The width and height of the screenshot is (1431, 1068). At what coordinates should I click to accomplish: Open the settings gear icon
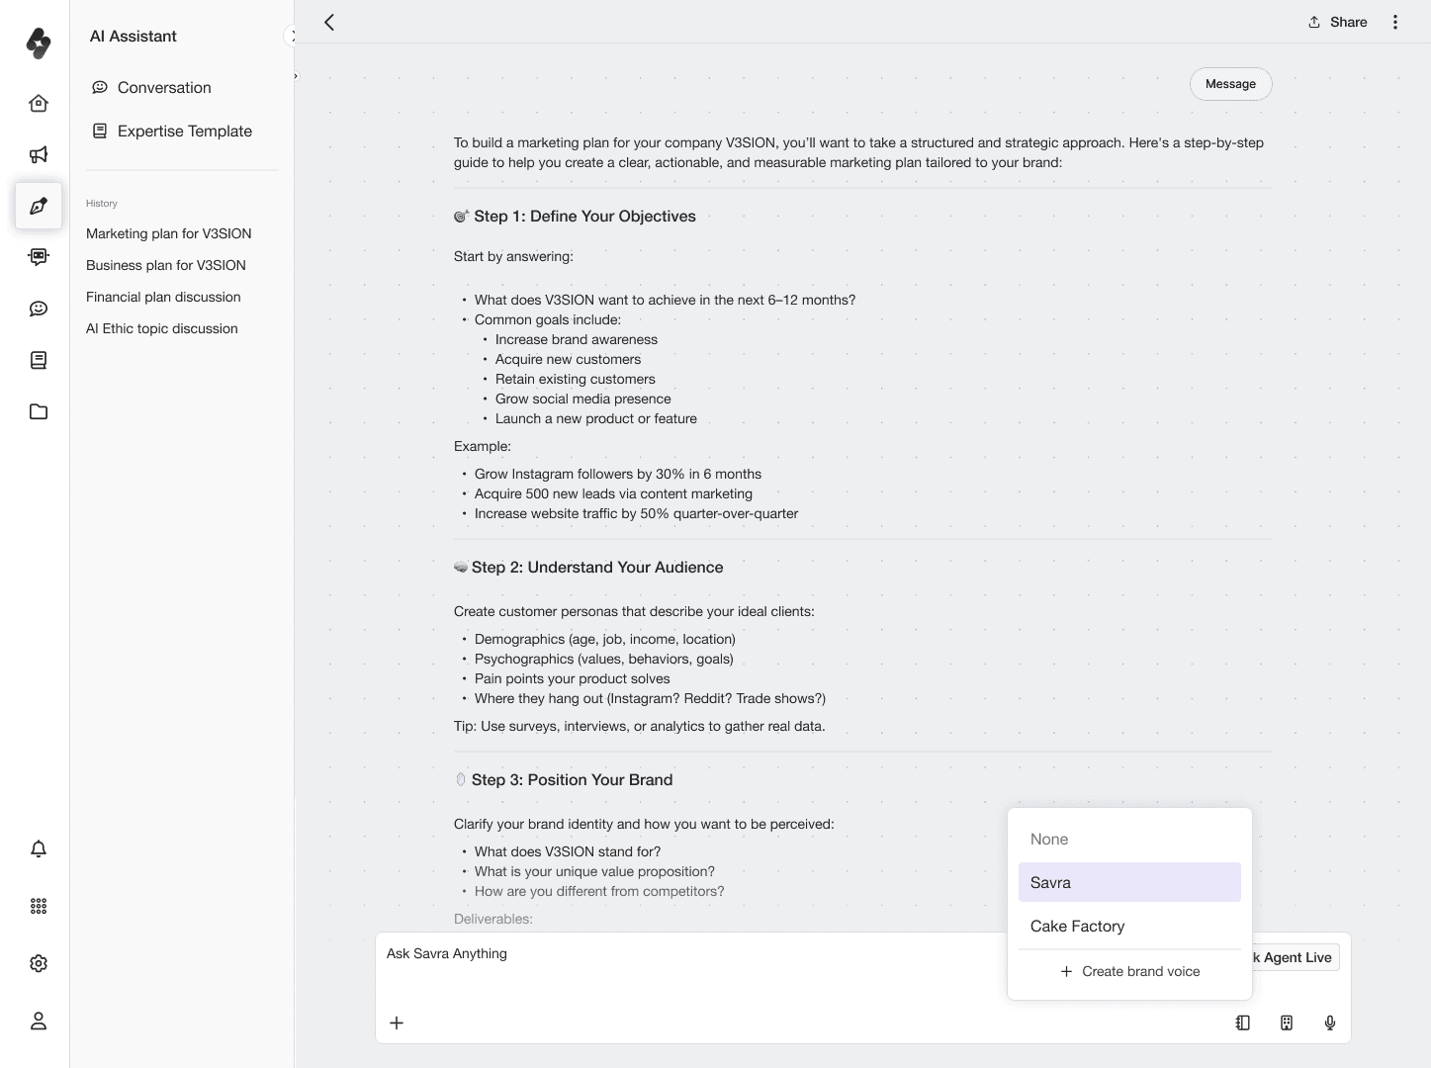[39, 963]
